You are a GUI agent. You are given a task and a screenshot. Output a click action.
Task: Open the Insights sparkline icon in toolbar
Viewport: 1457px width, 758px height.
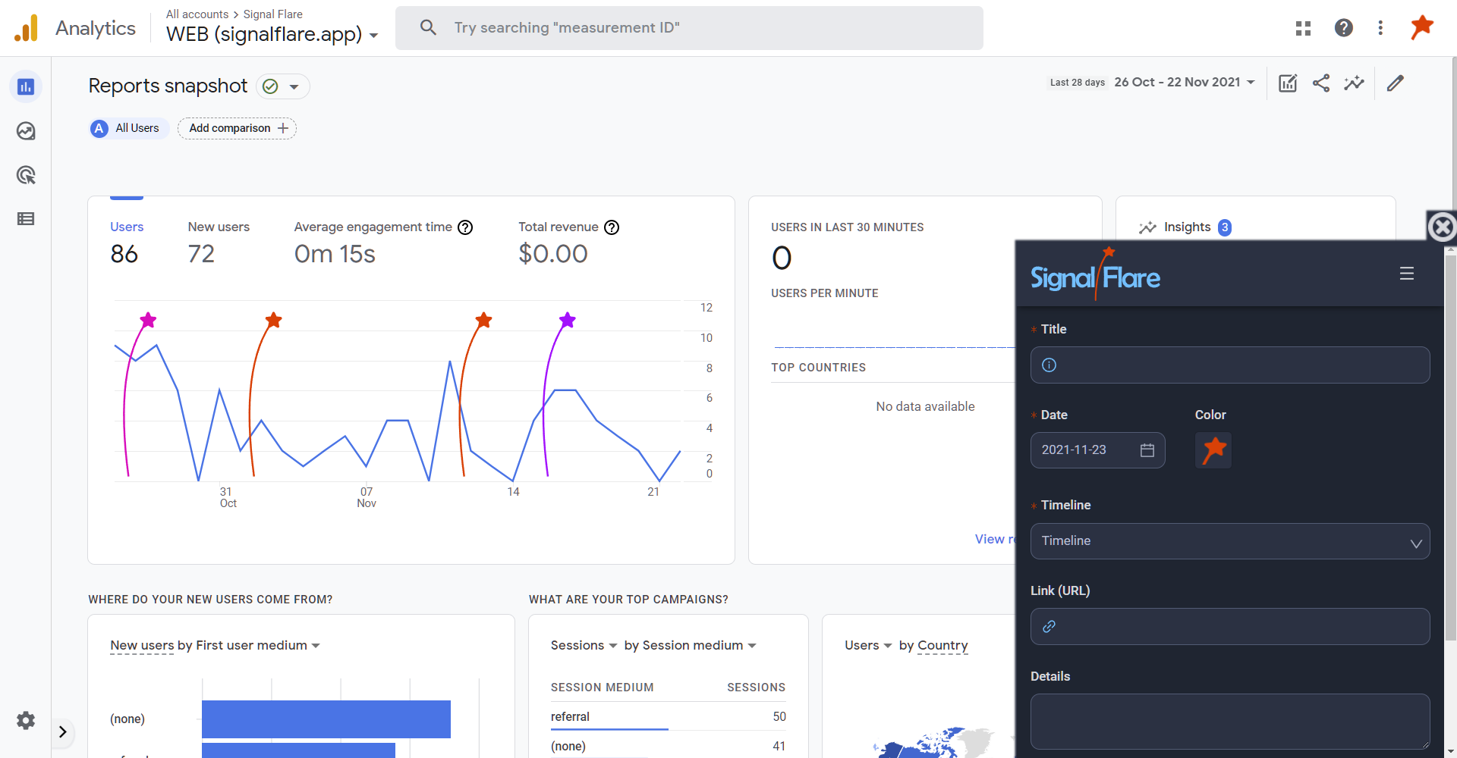[1354, 83]
